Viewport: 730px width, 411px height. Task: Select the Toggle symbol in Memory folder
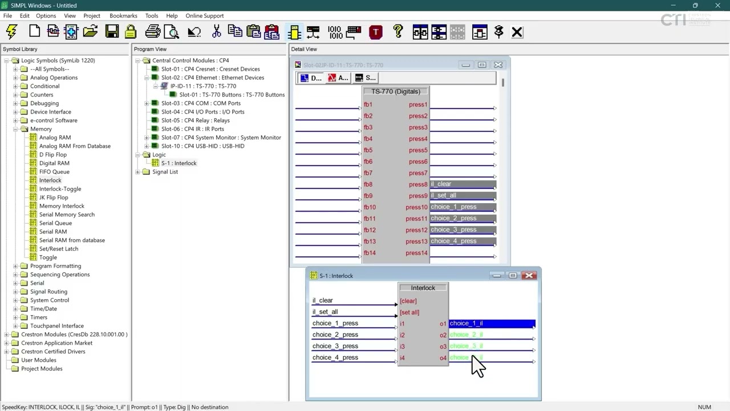pyautogui.click(x=48, y=257)
